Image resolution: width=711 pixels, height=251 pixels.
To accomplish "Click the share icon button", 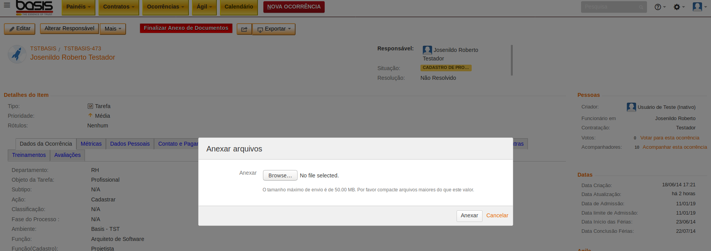I will click(244, 29).
